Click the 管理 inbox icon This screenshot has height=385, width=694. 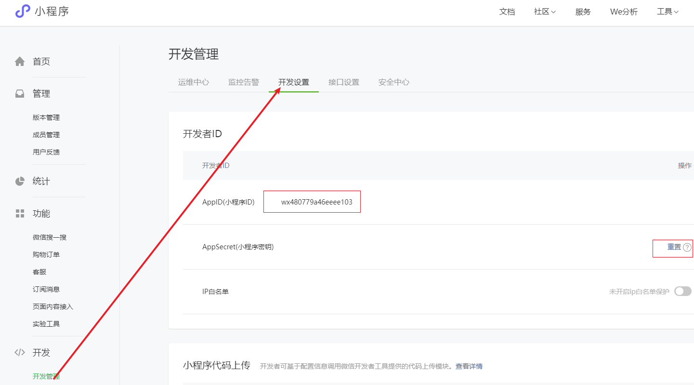click(20, 94)
